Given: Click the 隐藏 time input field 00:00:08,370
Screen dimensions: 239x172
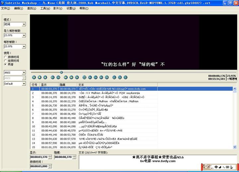Looking at the screenshot, I should (63, 157).
